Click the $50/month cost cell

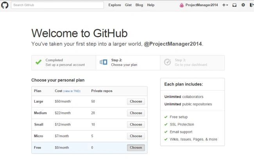pyautogui.click(x=63, y=101)
